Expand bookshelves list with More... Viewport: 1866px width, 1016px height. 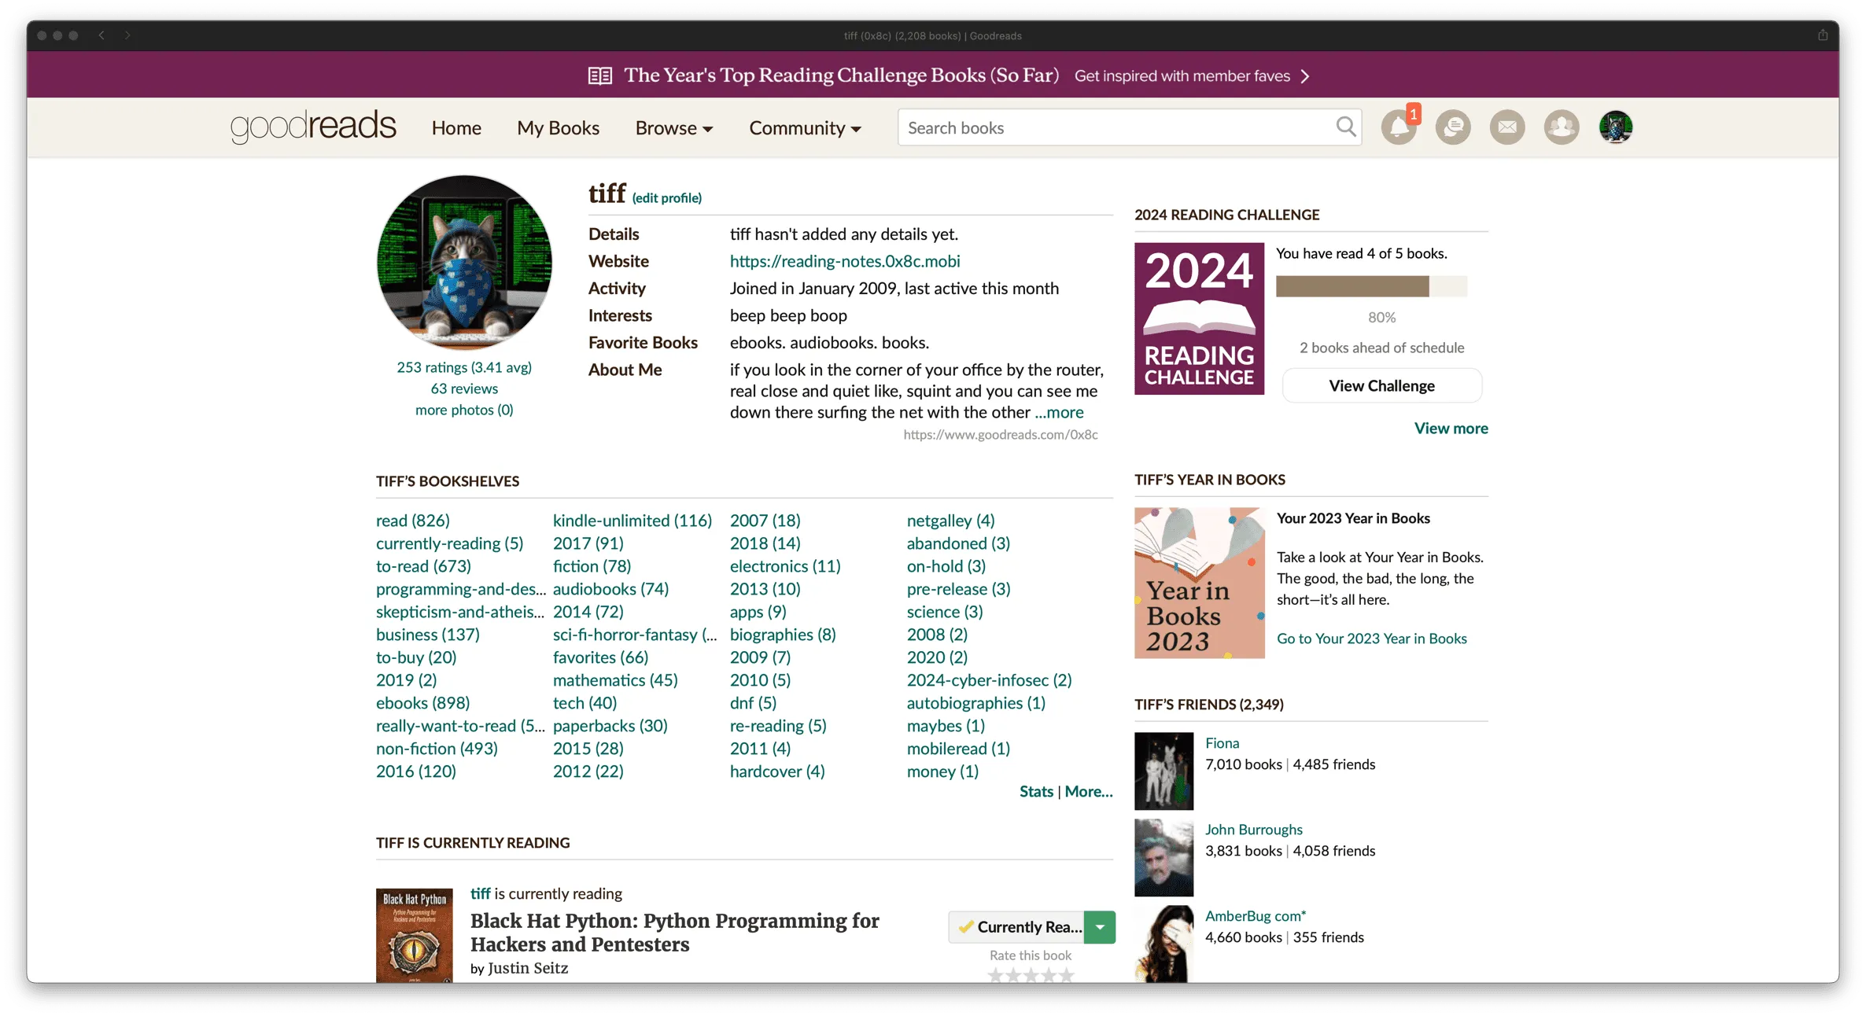point(1089,791)
